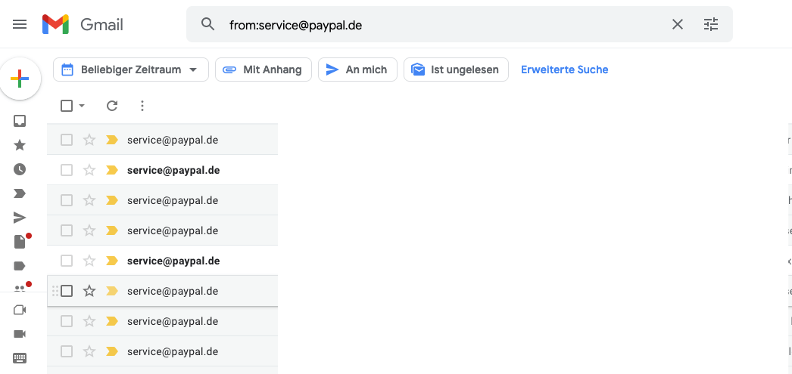
Task: Open the inbox icon in sidebar
Action: click(x=20, y=121)
